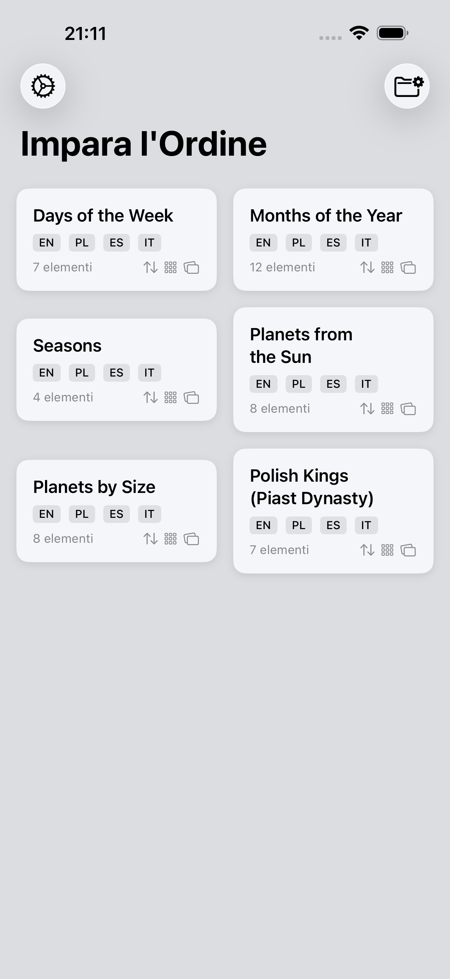Open the settings gear button
450x979 pixels.
tap(43, 86)
